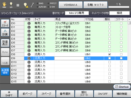This screenshot has height=98, width=131.
Task: Click the IO7 state lamp
Action: pos(29,50)
